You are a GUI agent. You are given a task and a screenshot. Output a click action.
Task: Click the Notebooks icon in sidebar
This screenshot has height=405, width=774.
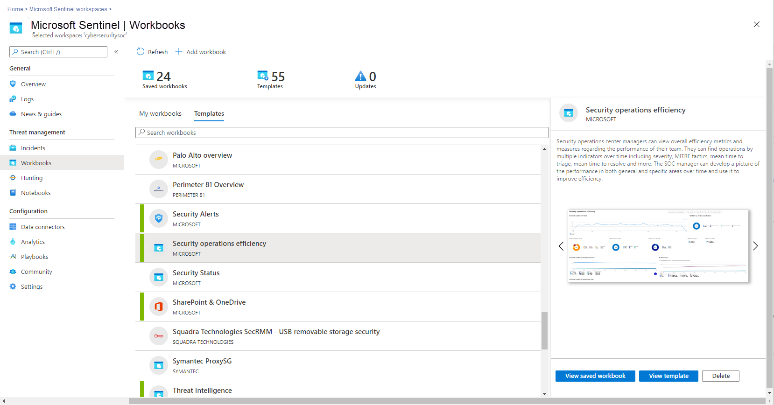pos(13,193)
